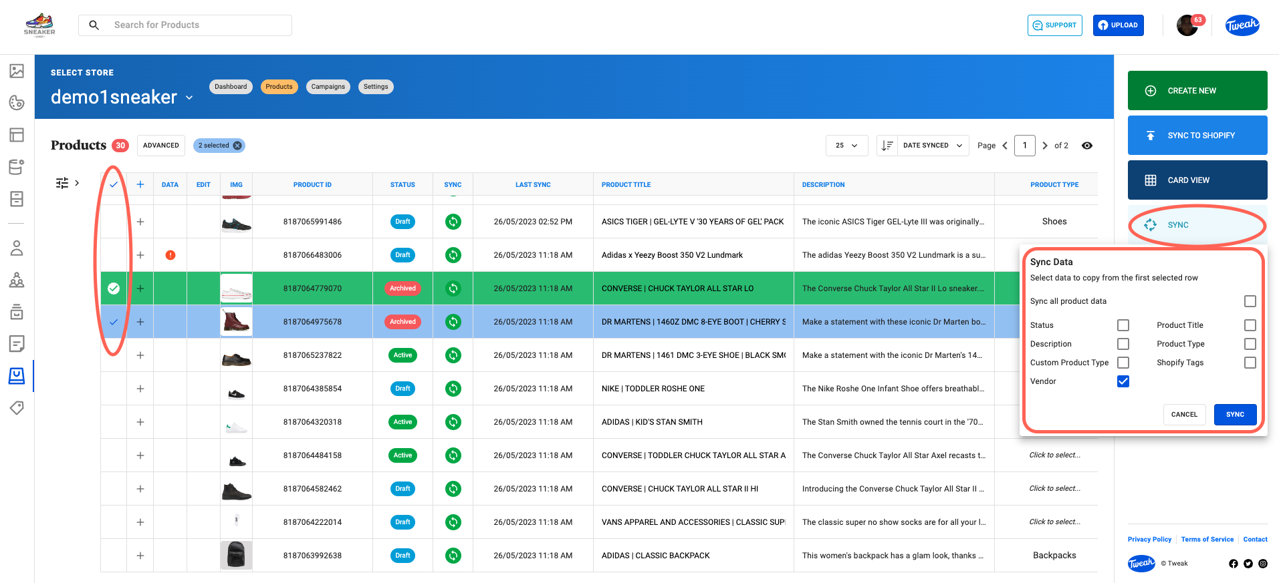Open the notes sidebar icon
The image size is (1279, 583).
tap(17, 344)
